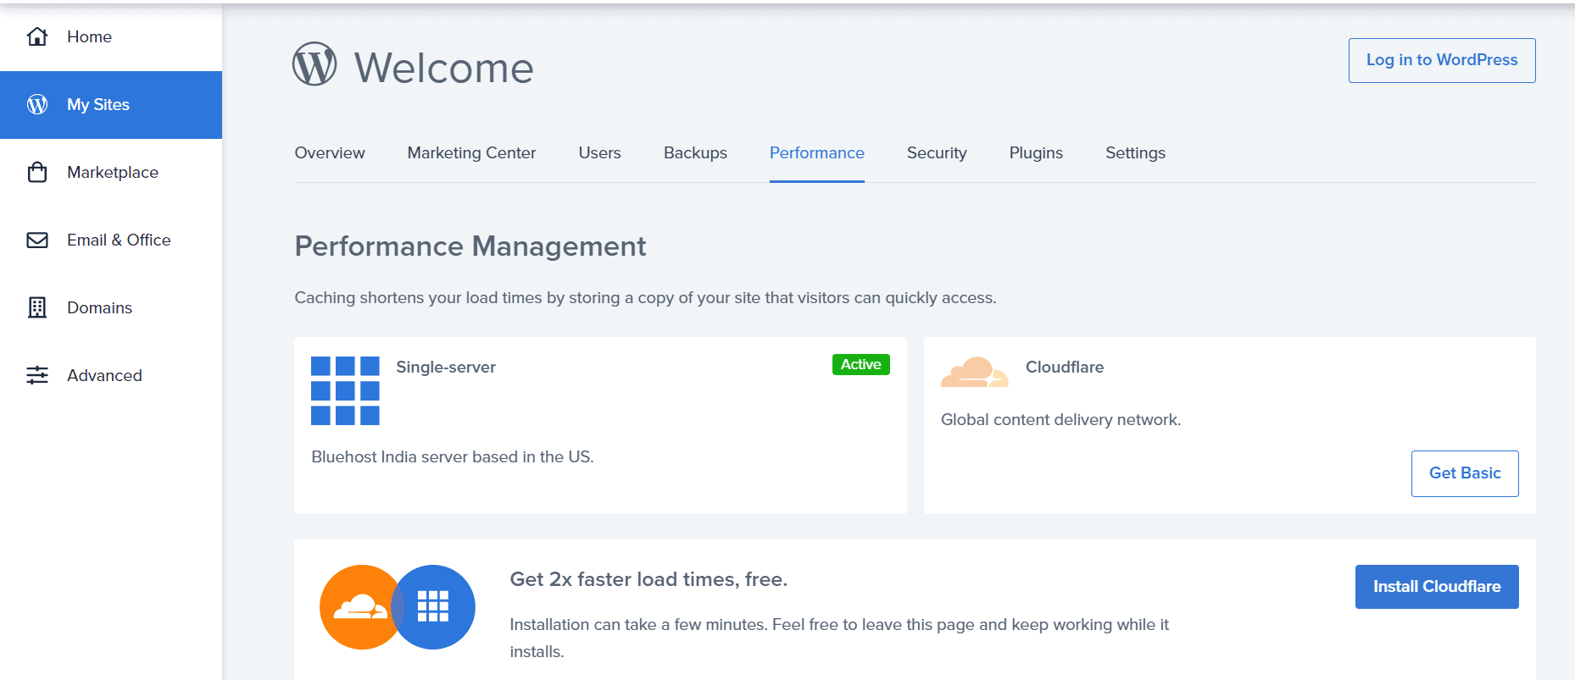Viewport: 1575px width, 680px height.
Task: Click the Advanced sliders icon
Action: (x=37, y=375)
